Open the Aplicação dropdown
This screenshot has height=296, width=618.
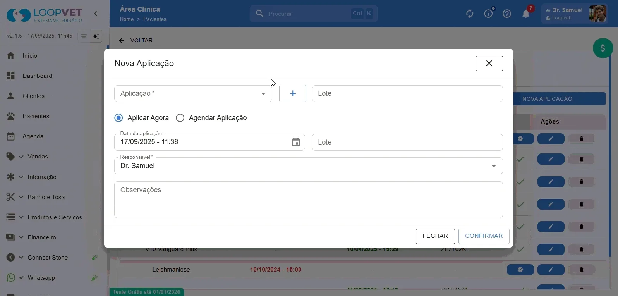[193, 93]
